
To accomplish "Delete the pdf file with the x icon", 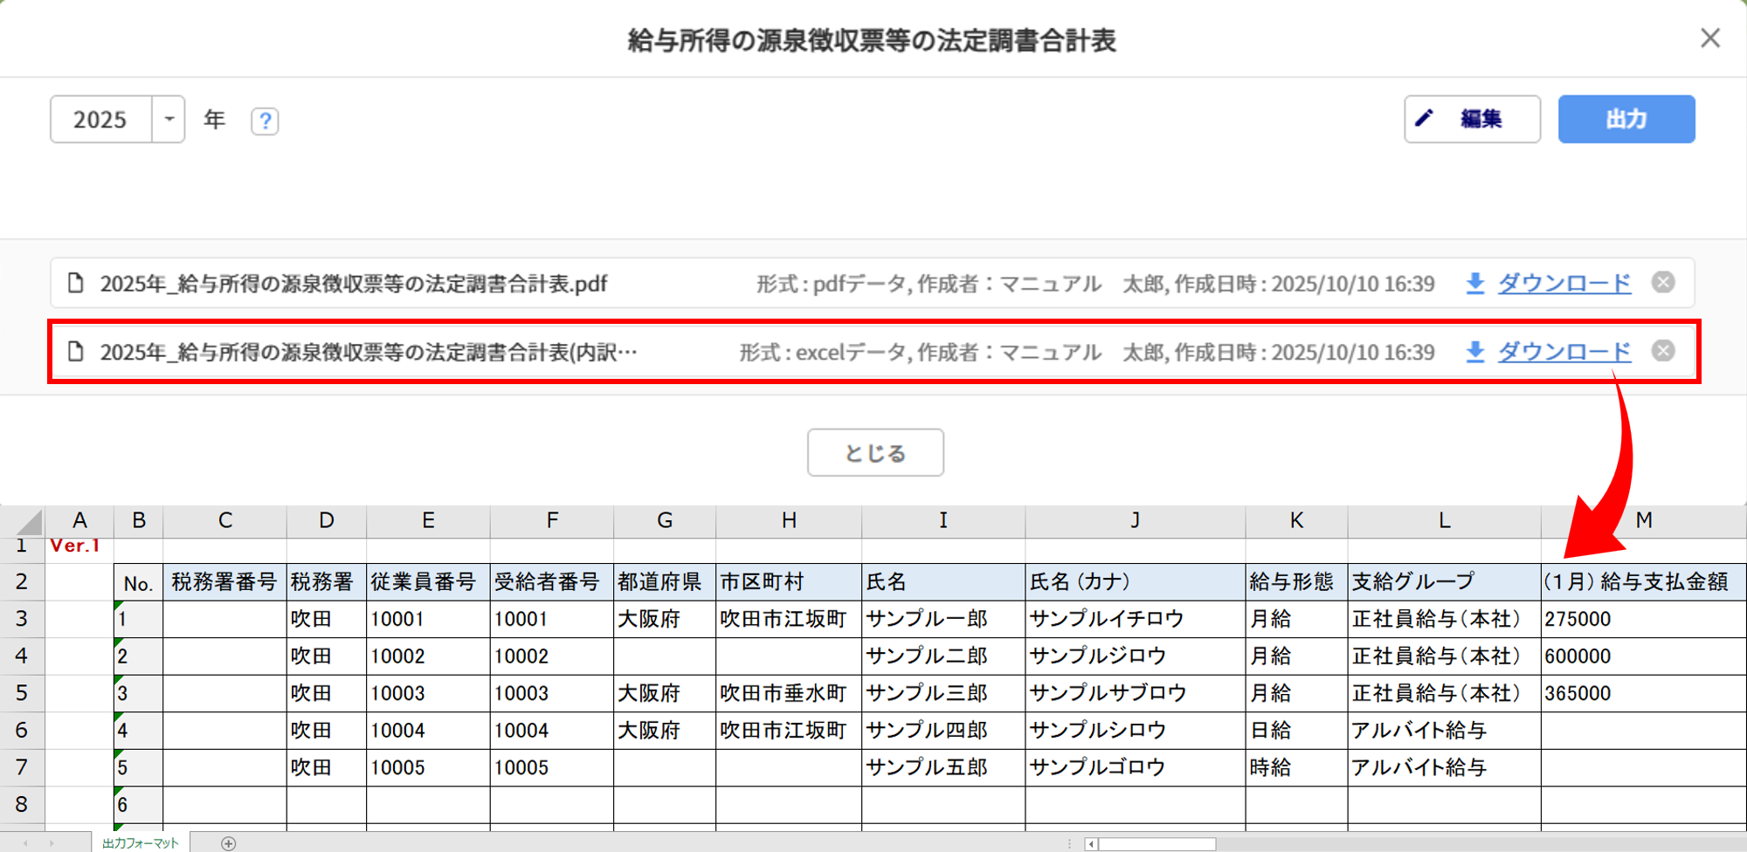I will point(1663,283).
